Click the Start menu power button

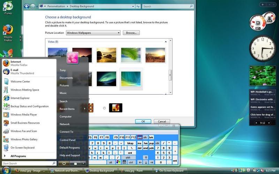coord(64,163)
